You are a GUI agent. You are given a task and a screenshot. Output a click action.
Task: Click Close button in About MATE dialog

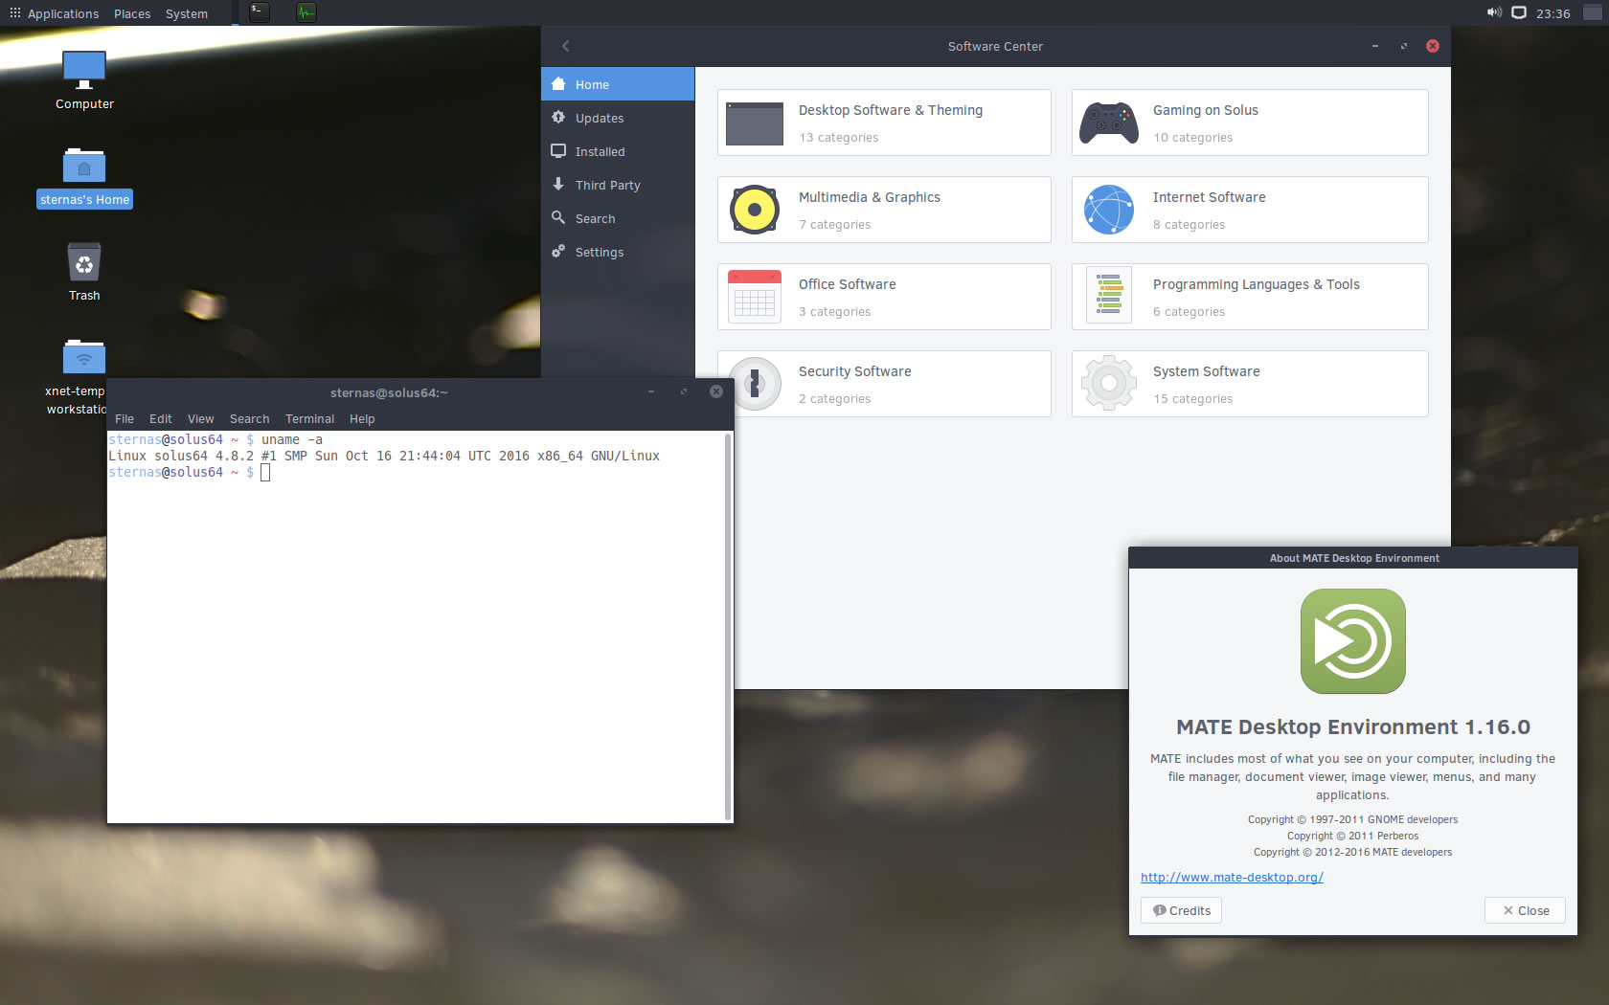click(1525, 910)
